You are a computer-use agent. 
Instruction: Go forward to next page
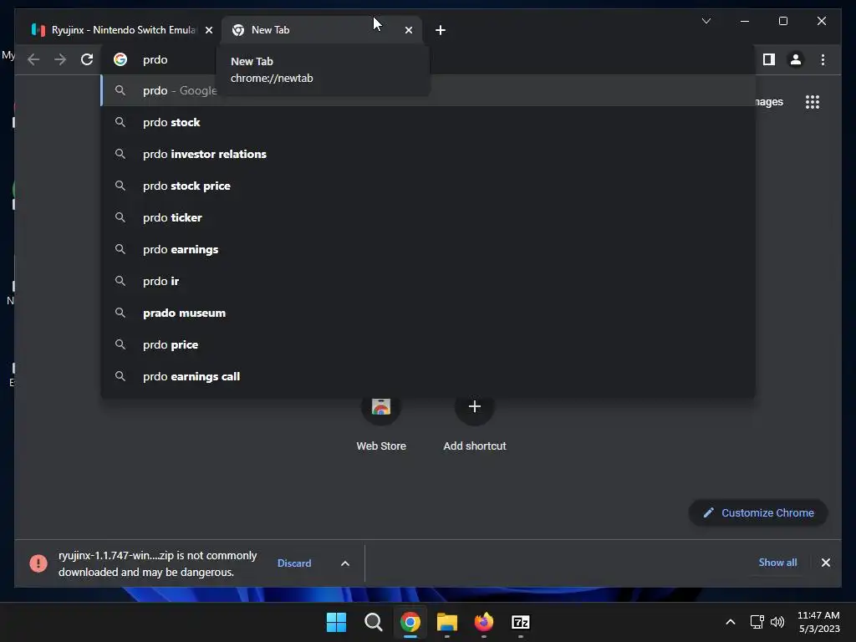pyautogui.click(x=60, y=59)
